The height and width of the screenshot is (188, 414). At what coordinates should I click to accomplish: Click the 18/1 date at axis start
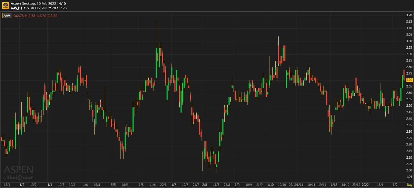(x=7, y=185)
